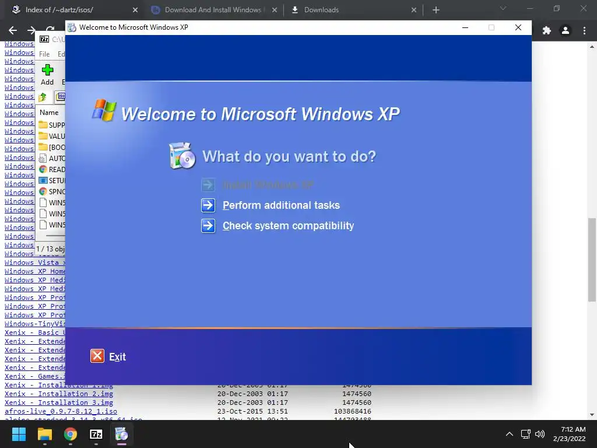Viewport: 597px width, 448px height.
Task: Open the Xenix - Games link
Action: (34, 376)
